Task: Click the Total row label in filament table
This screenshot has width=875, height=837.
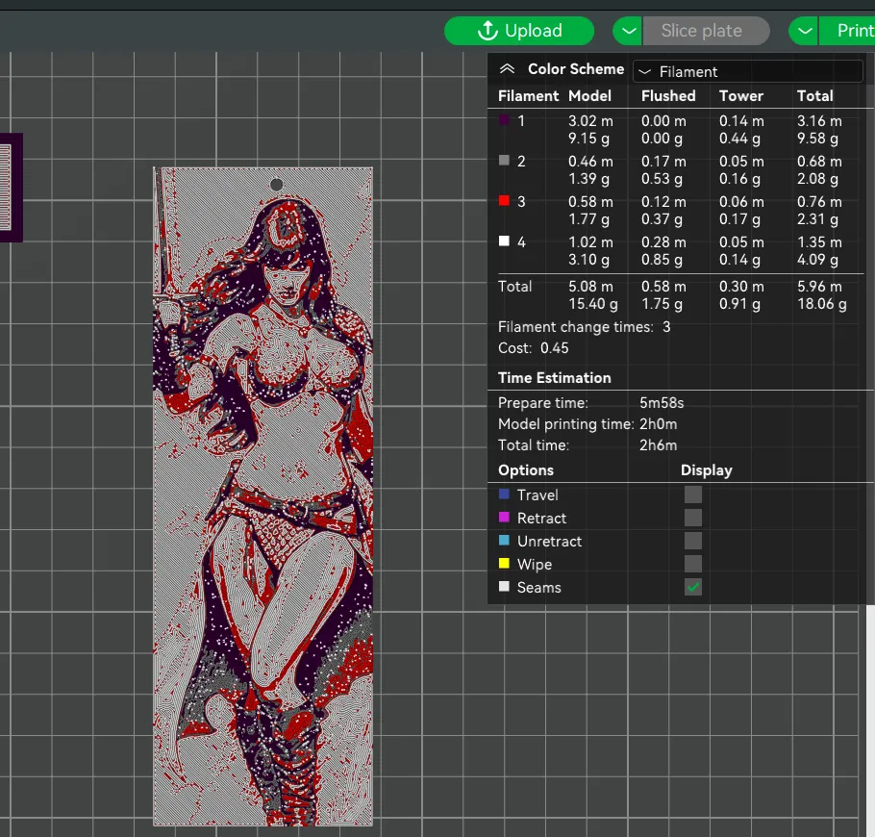Action: tap(514, 286)
